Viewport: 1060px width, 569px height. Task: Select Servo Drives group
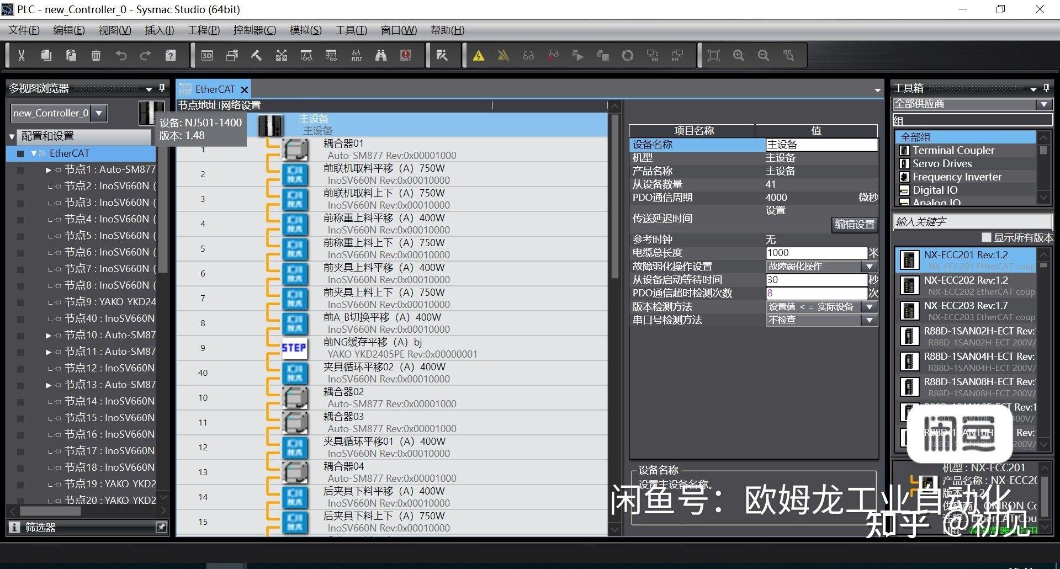[x=942, y=163]
